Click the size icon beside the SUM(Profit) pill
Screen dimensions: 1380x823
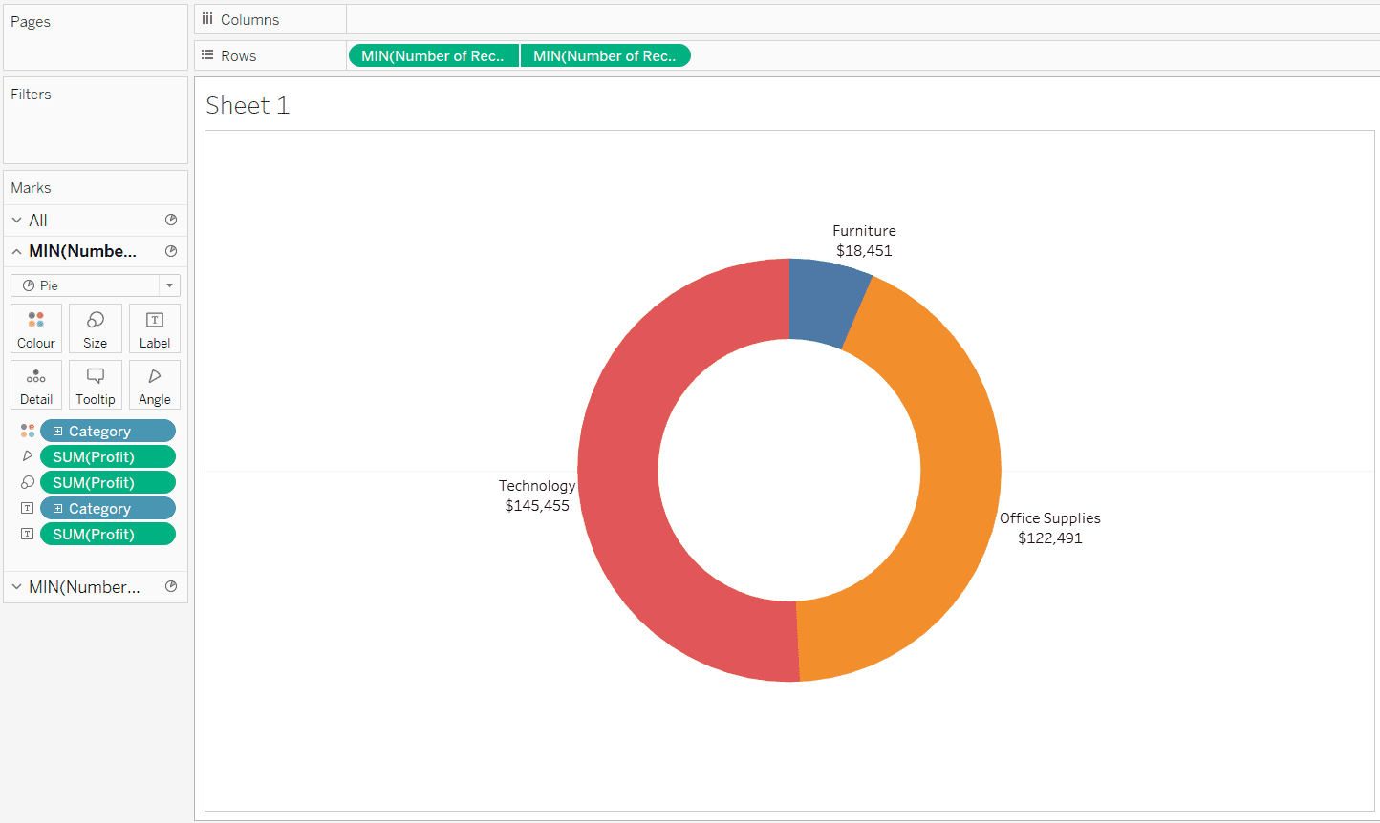point(28,482)
